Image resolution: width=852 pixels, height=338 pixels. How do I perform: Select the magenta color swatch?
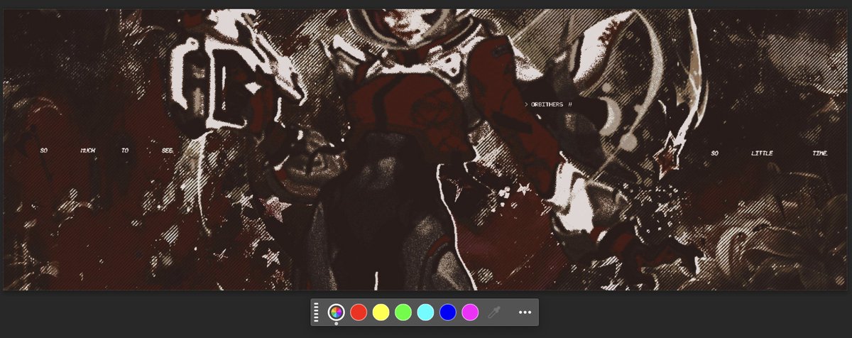tap(470, 312)
